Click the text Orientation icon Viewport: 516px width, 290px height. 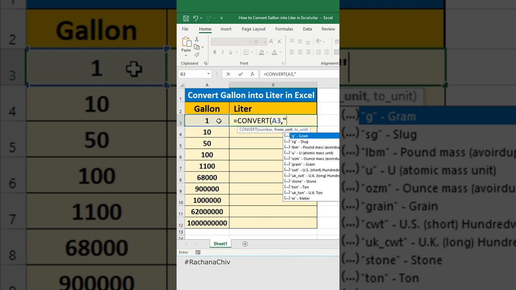[x=319, y=41]
